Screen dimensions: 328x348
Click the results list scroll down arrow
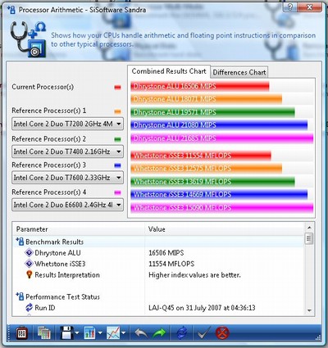(x=309, y=310)
